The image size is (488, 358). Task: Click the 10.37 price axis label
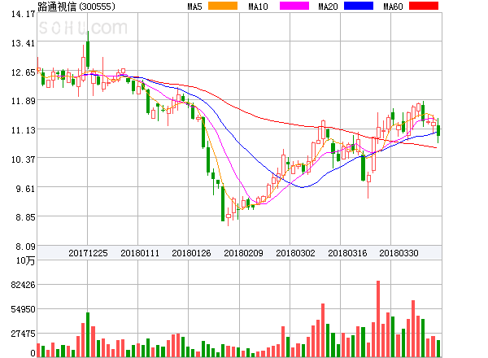click(x=23, y=159)
